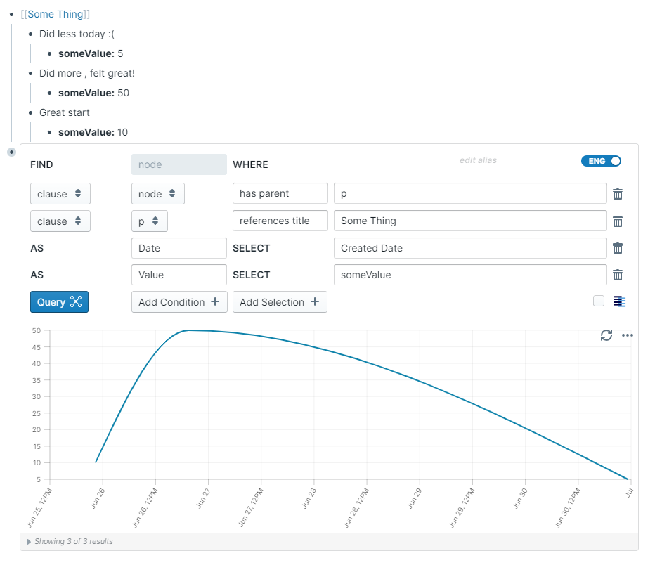Delete the 'references title' clause row
662x565 pixels.
pyautogui.click(x=618, y=221)
